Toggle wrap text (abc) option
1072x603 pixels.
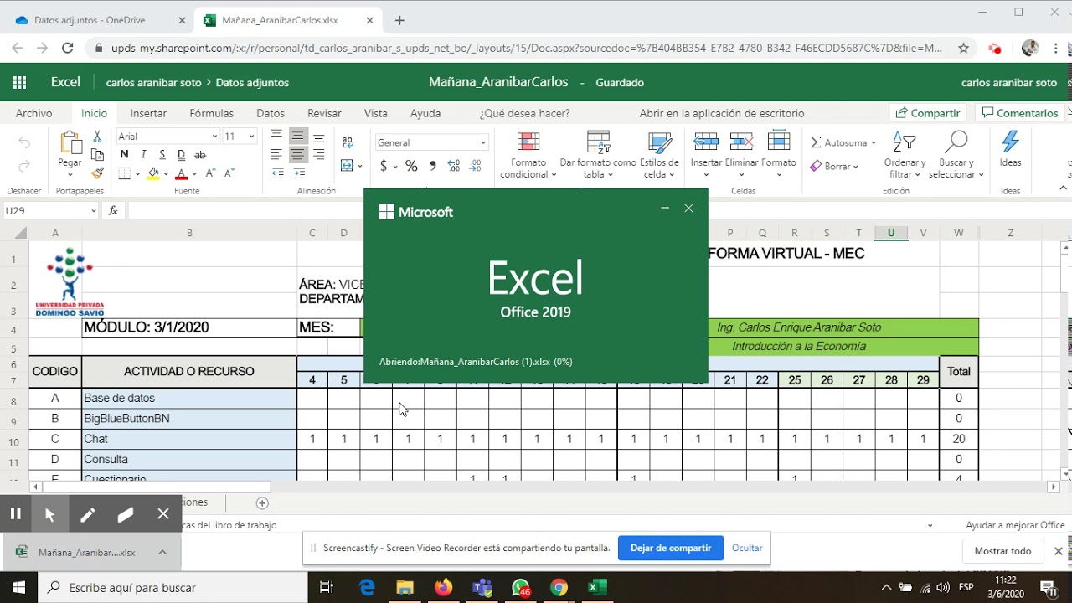pos(348,142)
